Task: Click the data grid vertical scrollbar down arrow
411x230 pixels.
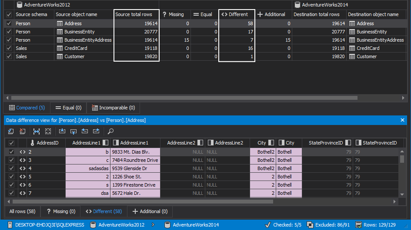Action: point(402,194)
